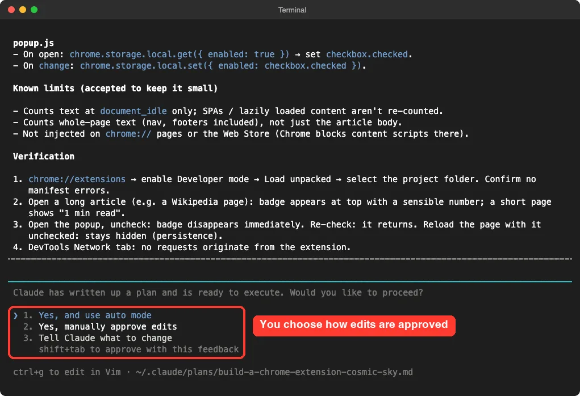Click 'Known limits (accepted to keep it small)' heading
The height and width of the screenshot is (396, 580).
tap(115, 89)
